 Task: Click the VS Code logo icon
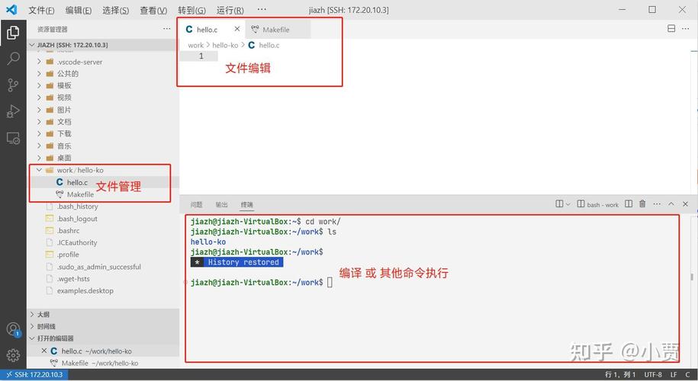coord(11,10)
